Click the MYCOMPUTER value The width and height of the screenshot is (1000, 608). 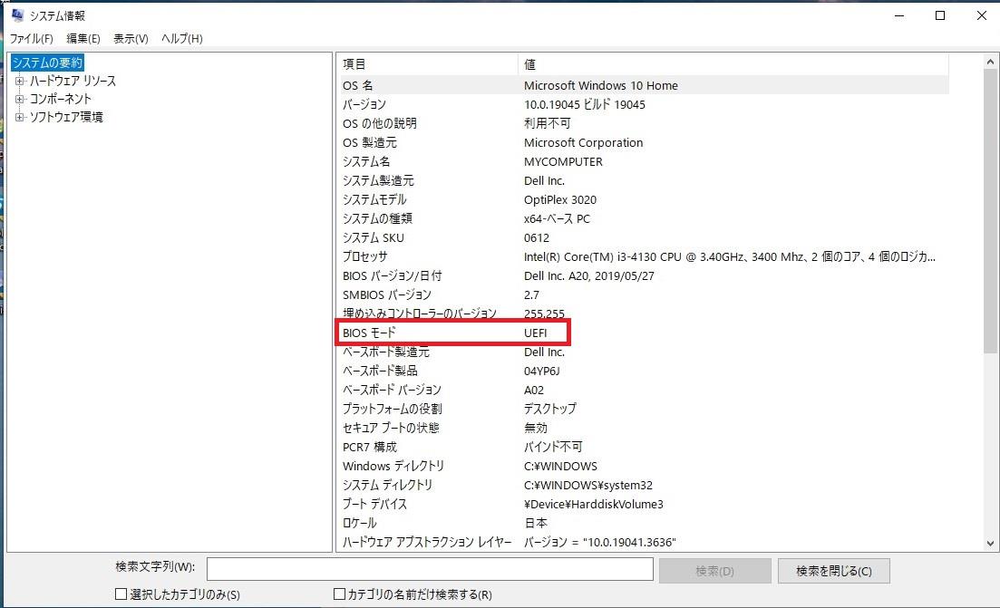pos(563,162)
